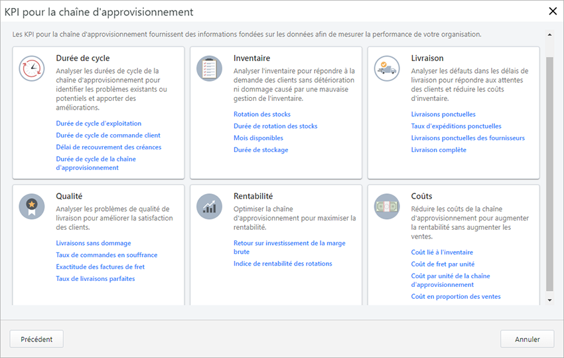Click the scrollbar up arrow
Viewport: 564px width, 358px height.
pyautogui.click(x=549, y=35)
